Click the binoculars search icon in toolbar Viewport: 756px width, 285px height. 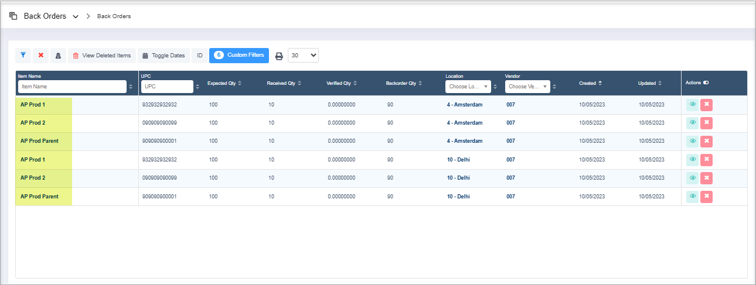58,56
